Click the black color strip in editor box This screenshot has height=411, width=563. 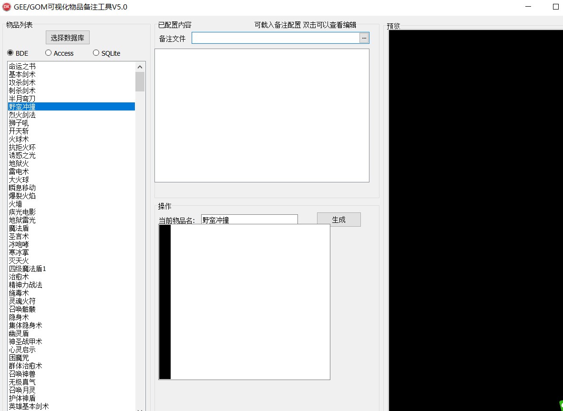pos(165,301)
